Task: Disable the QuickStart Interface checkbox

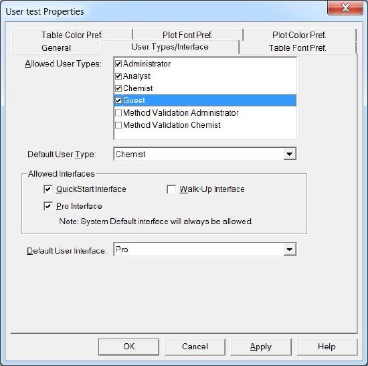Action: (x=48, y=189)
